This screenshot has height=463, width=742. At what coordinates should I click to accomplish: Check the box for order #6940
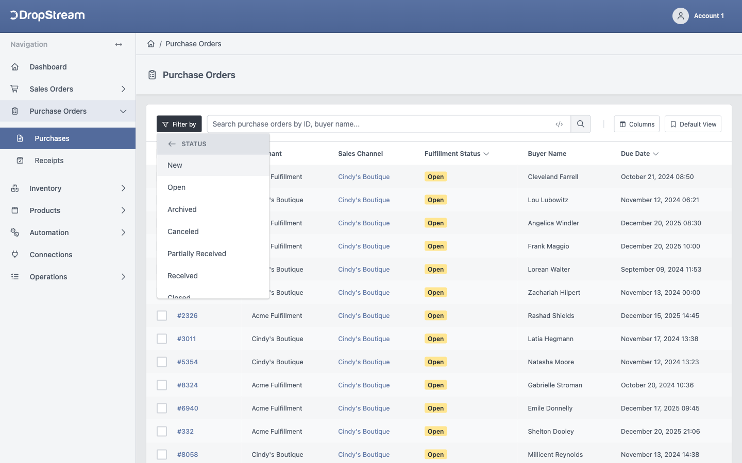pyautogui.click(x=162, y=408)
